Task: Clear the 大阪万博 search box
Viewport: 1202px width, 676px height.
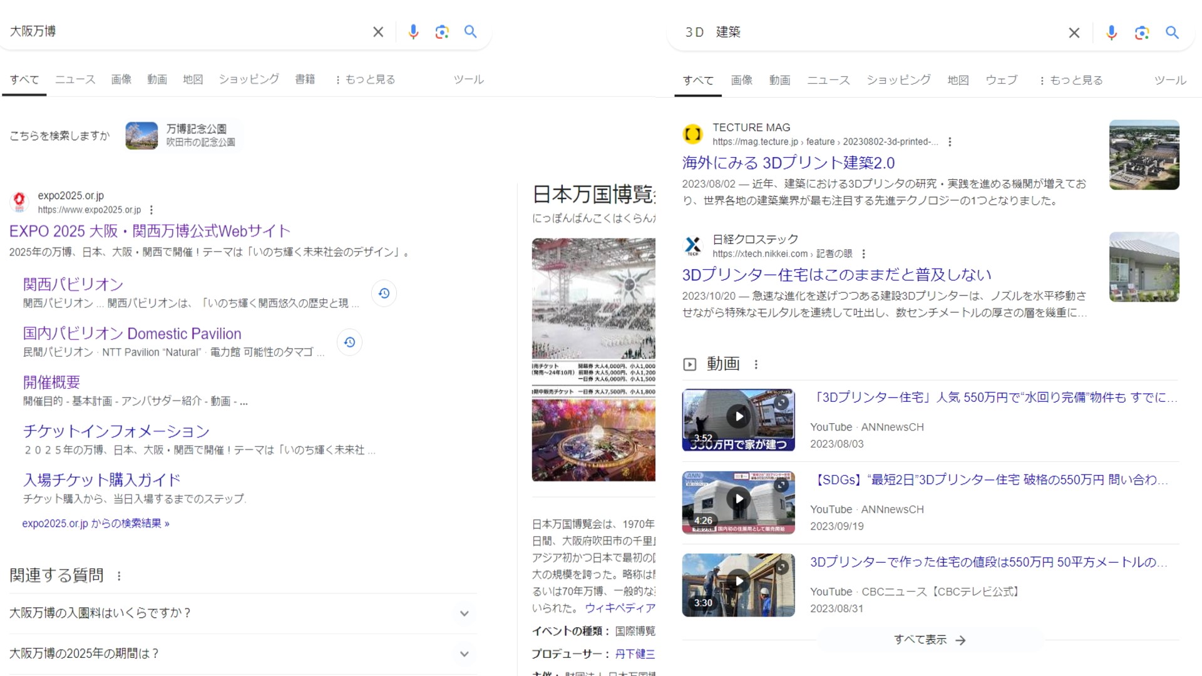Action: pyautogui.click(x=378, y=32)
